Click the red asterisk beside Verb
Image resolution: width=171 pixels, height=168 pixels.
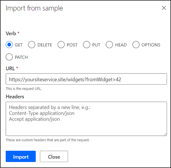[18, 33]
